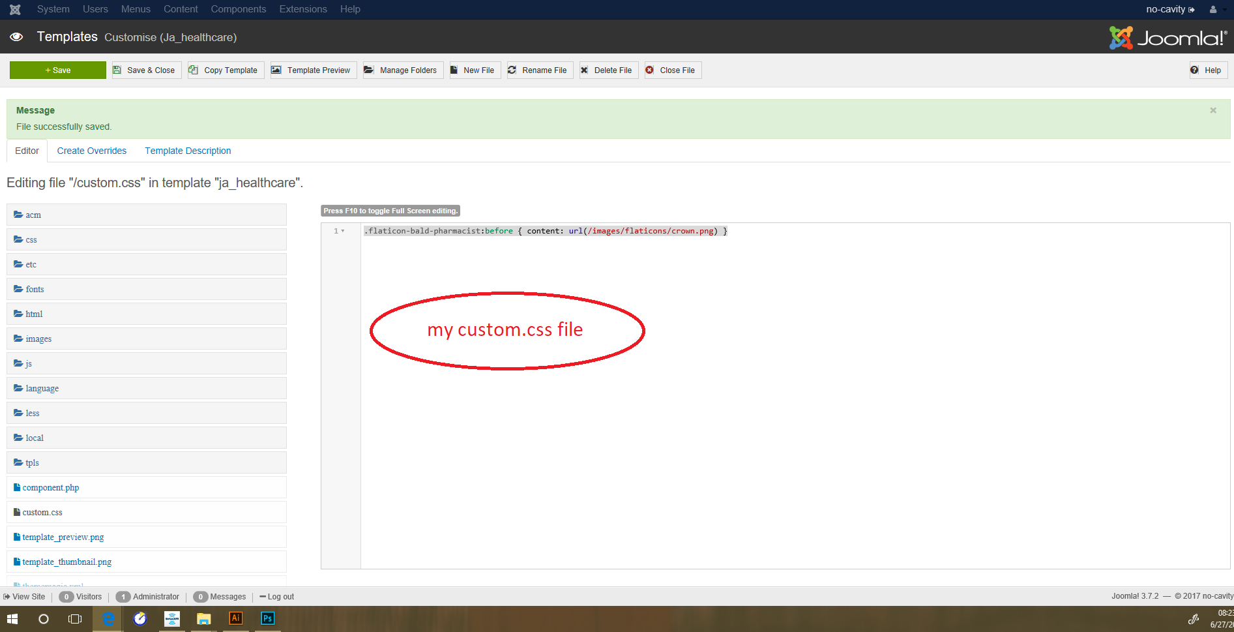This screenshot has width=1234, height=632.
Task: Open Template Preview
Action: (x=314, y=70)
